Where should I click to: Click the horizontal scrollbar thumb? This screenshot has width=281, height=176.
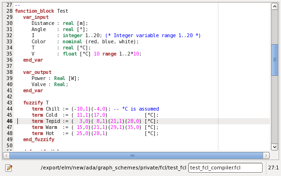(136, 155)
